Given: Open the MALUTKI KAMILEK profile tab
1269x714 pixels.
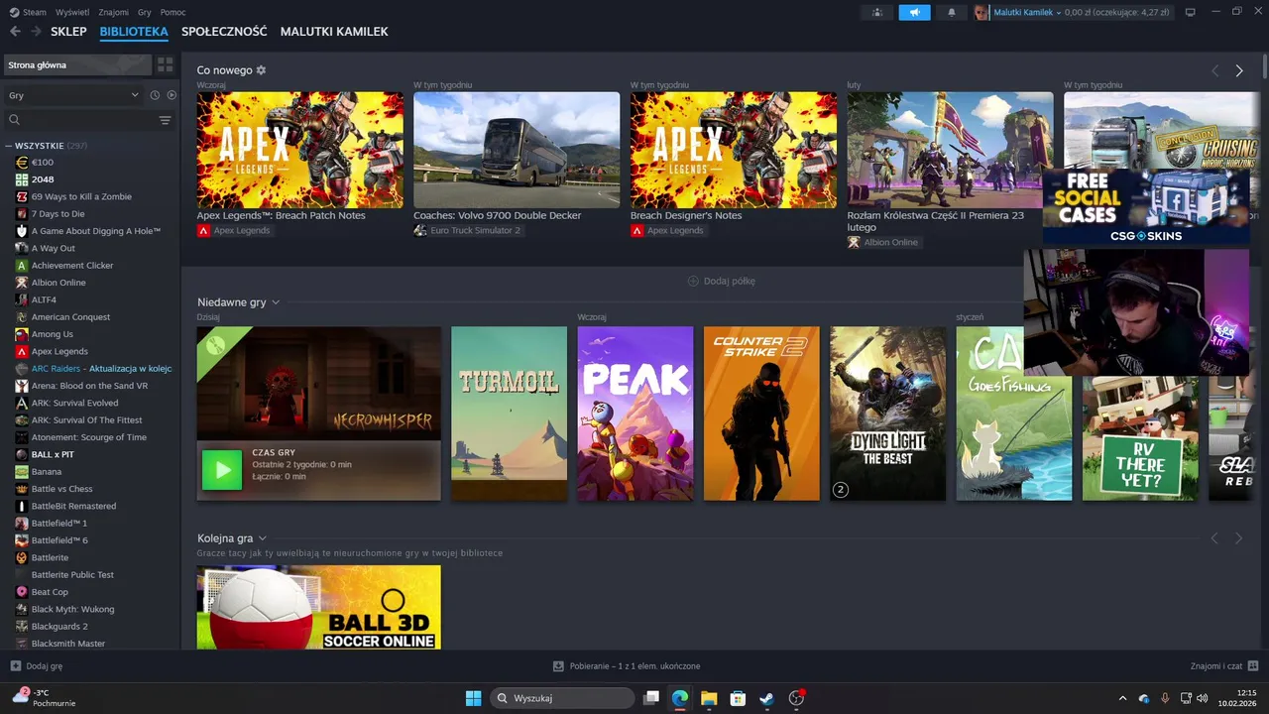Looking at the screenshot, I should click(334, 32).
